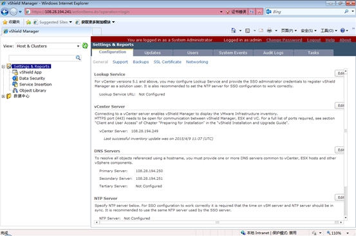Open the Safety (S) menu
Screen dimensions: 356x236
[308, 31]
